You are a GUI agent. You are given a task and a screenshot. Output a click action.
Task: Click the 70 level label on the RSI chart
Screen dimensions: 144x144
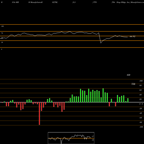coord(2,33)
